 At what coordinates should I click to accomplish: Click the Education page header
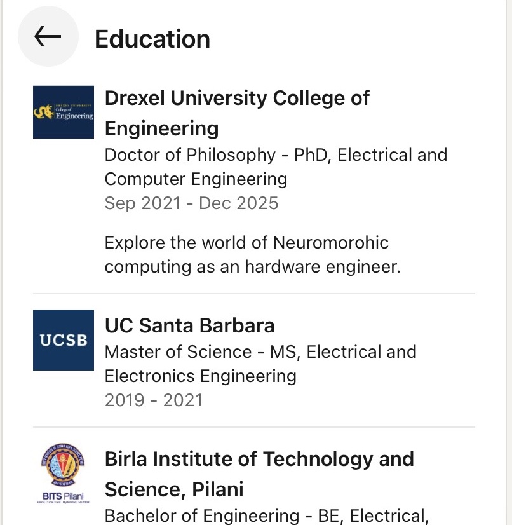pyautogui.click(x=152, y=39)
